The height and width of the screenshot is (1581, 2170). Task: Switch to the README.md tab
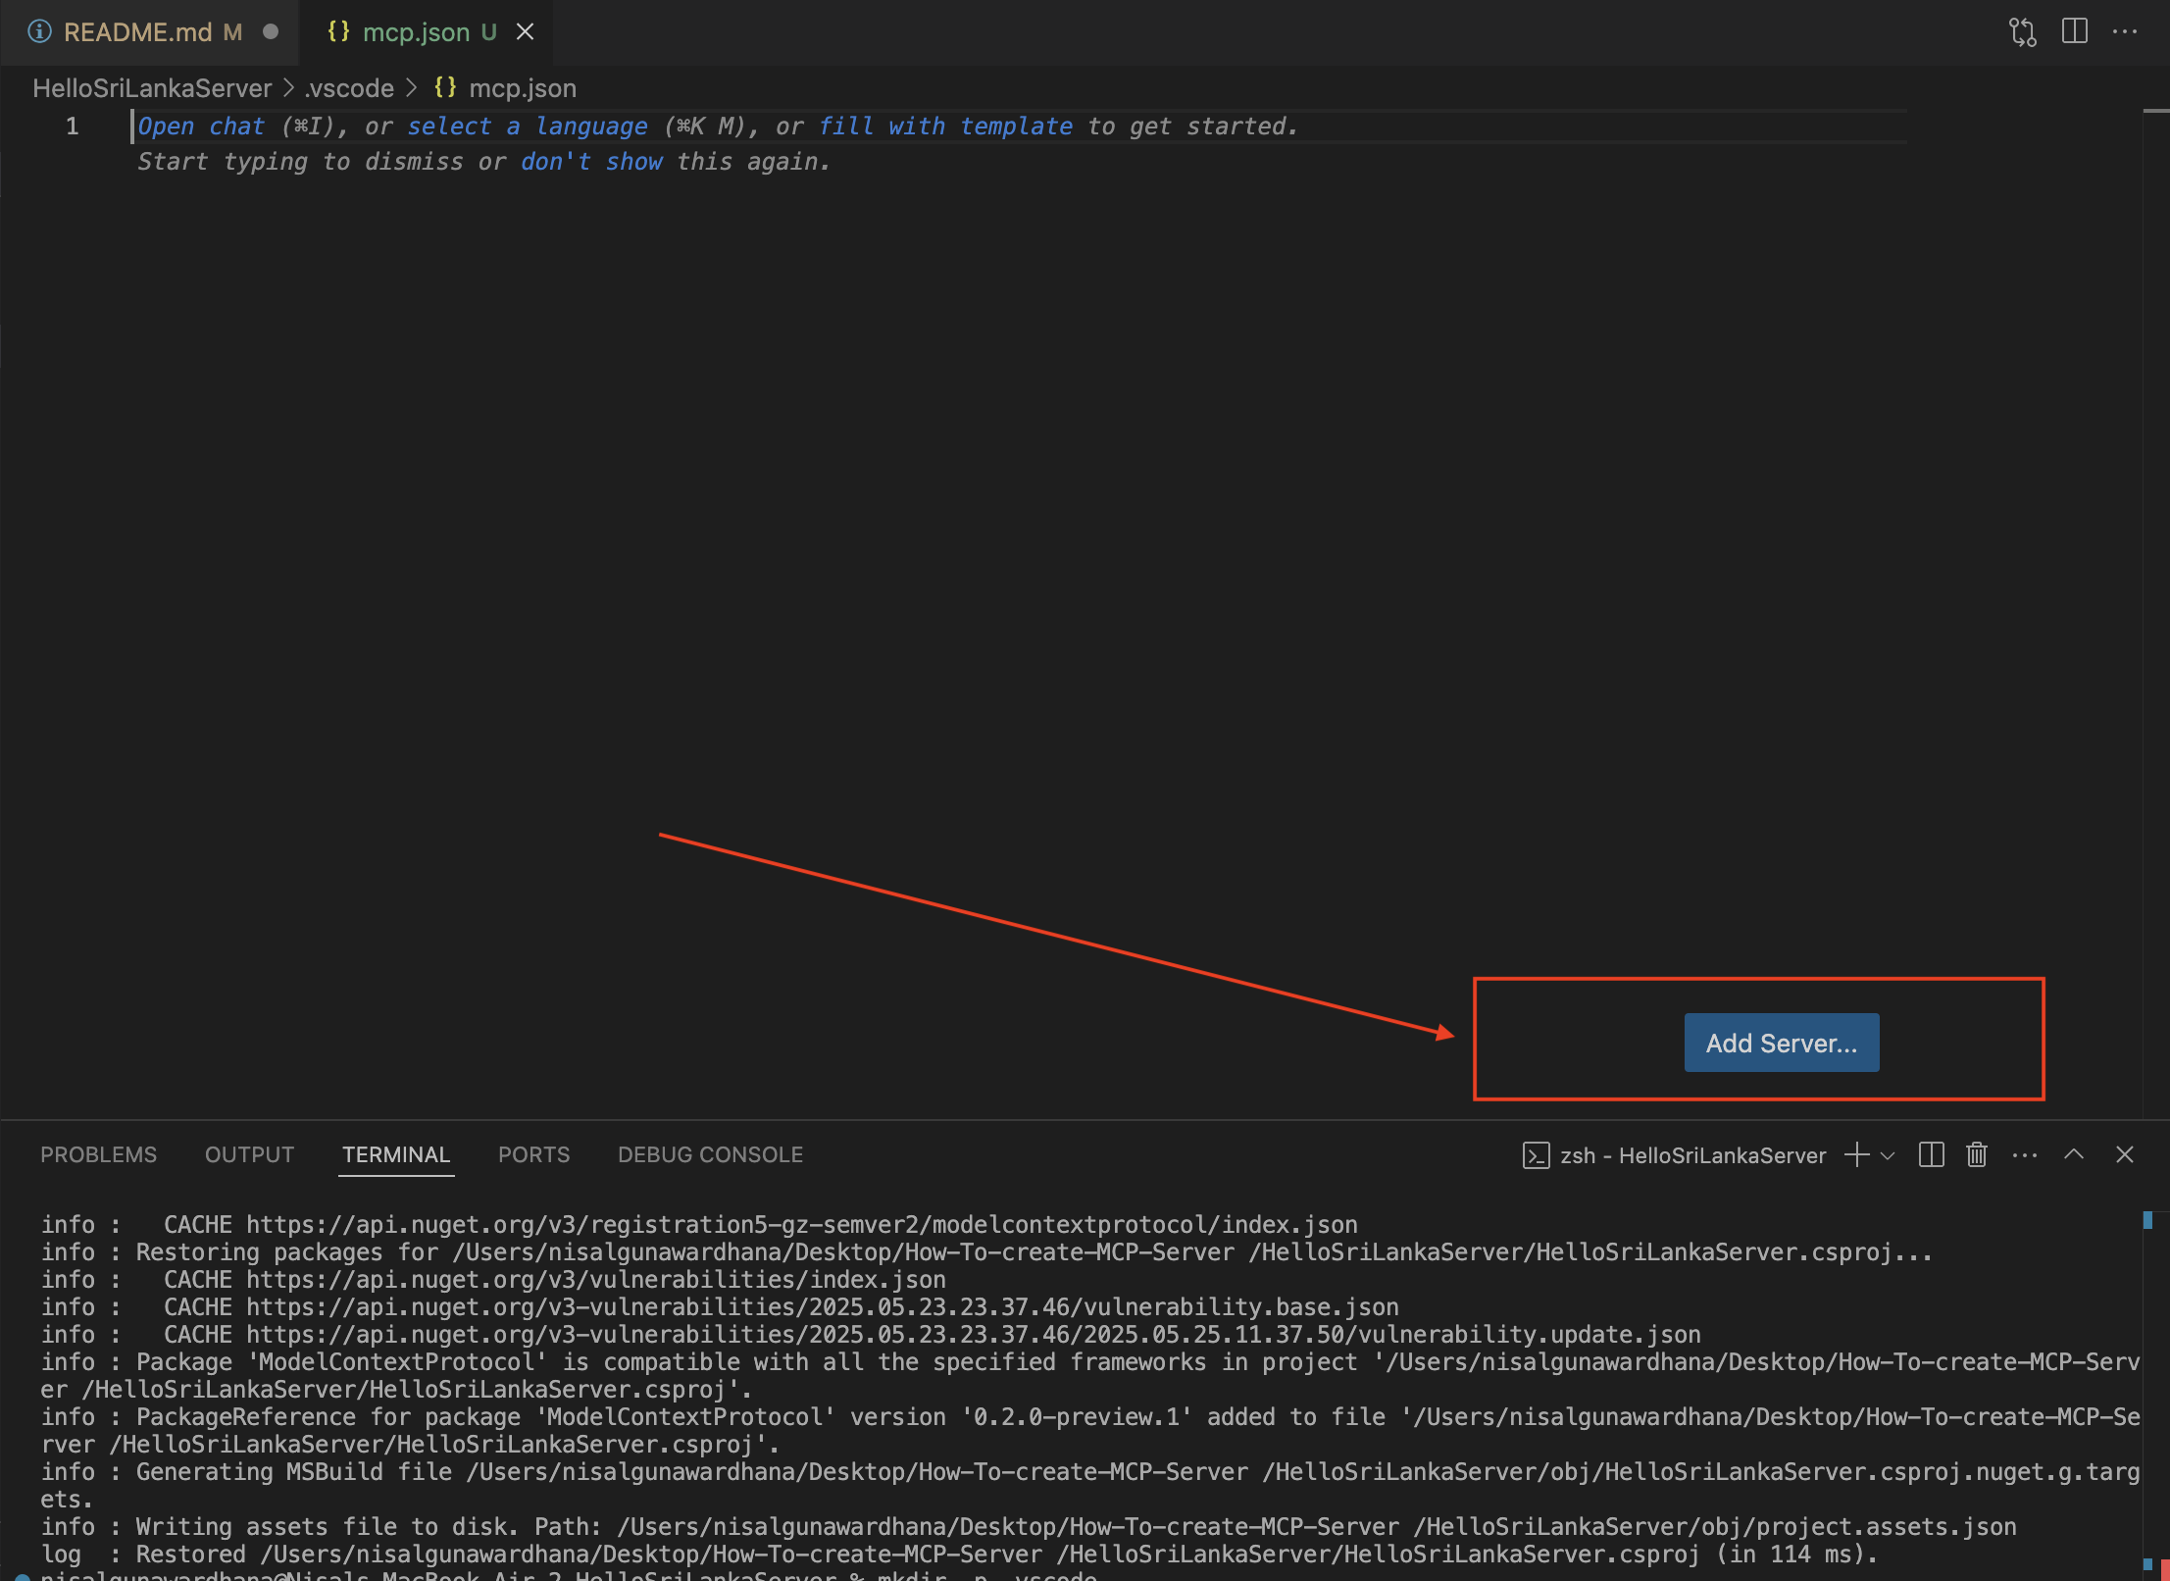[x=137, y=32]
